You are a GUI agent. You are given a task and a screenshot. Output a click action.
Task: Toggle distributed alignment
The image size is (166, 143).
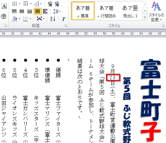point(45,11)
